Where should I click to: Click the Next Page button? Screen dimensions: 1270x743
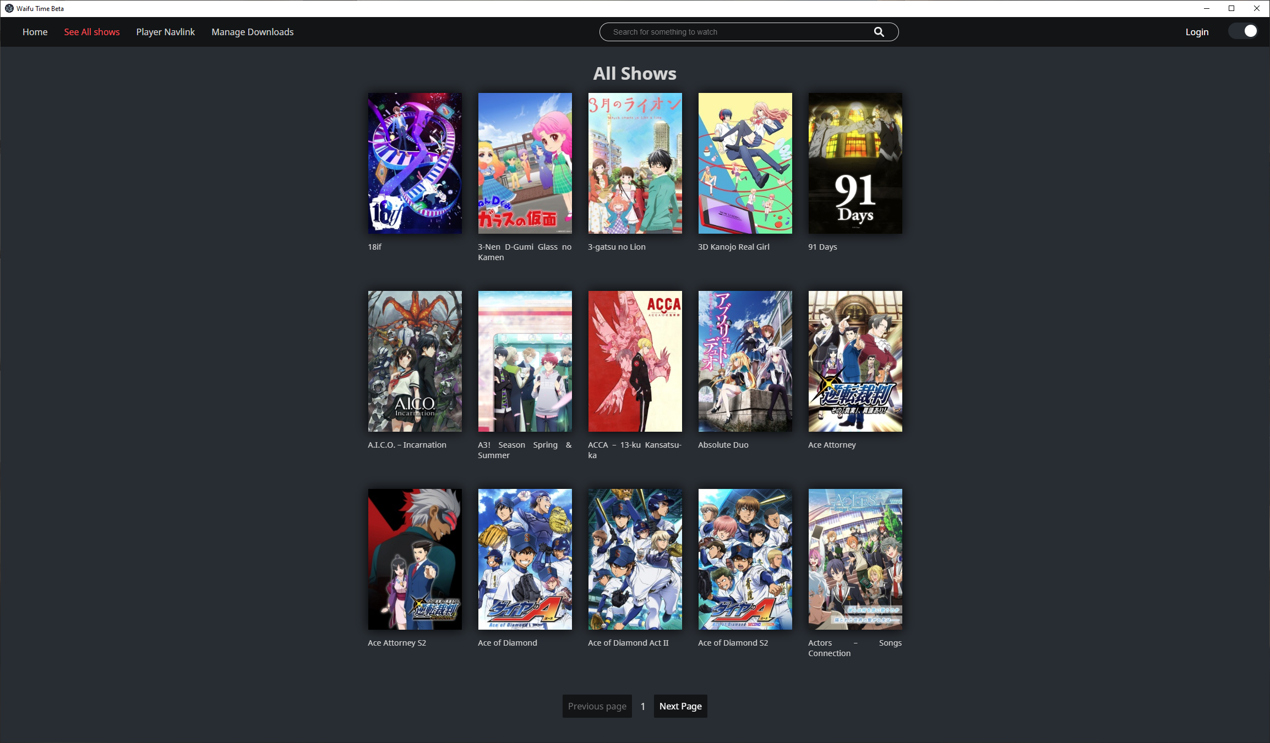pos(680,706)
